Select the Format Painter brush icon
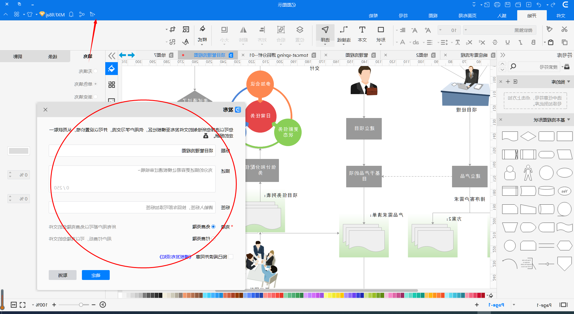574x314 pixels. click(x=549, y=29)
